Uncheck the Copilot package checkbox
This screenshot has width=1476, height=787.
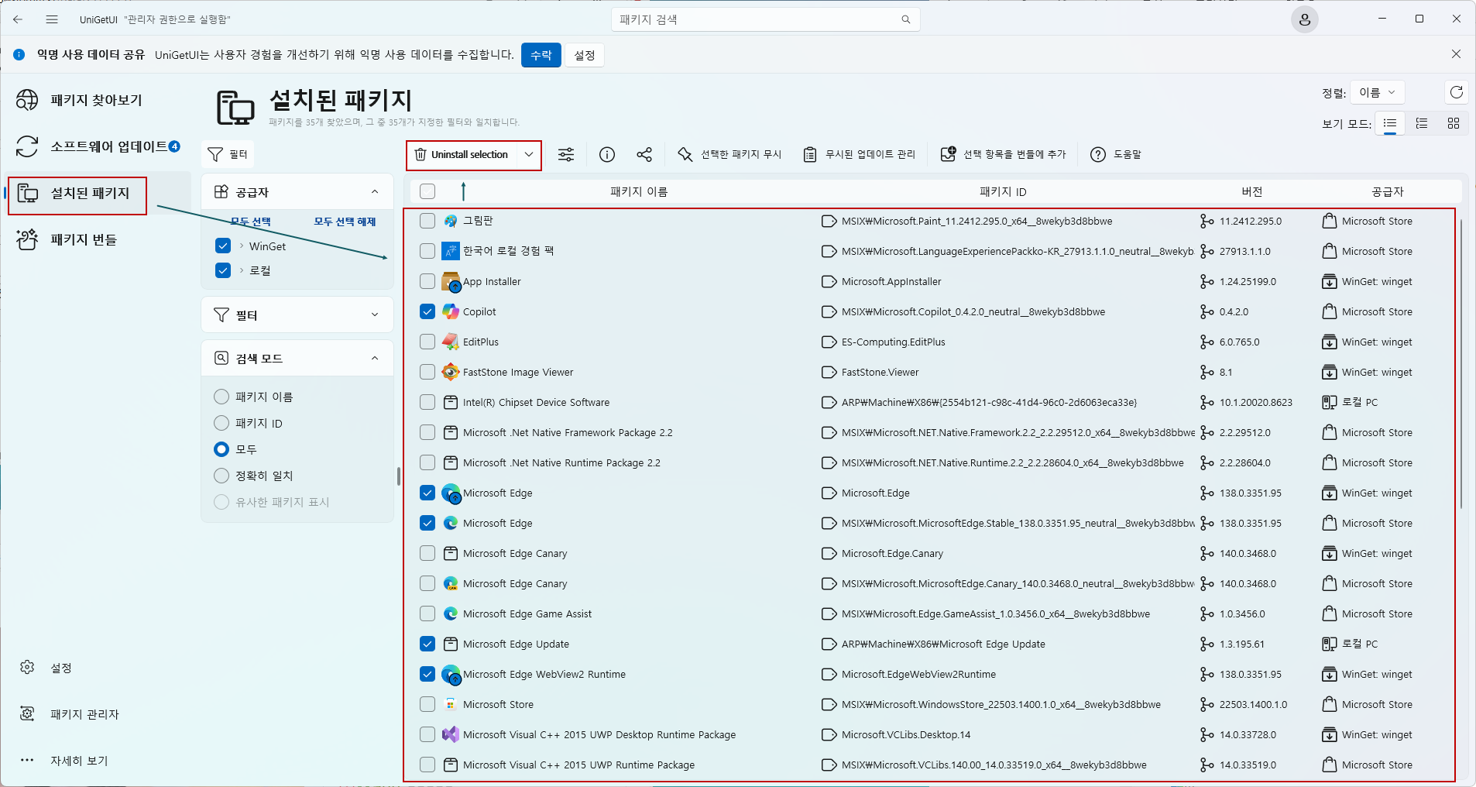tap(427, 311)
